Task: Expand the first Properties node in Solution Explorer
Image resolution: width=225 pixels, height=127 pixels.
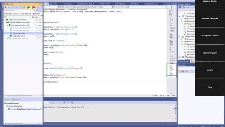Action: point(182,19)
